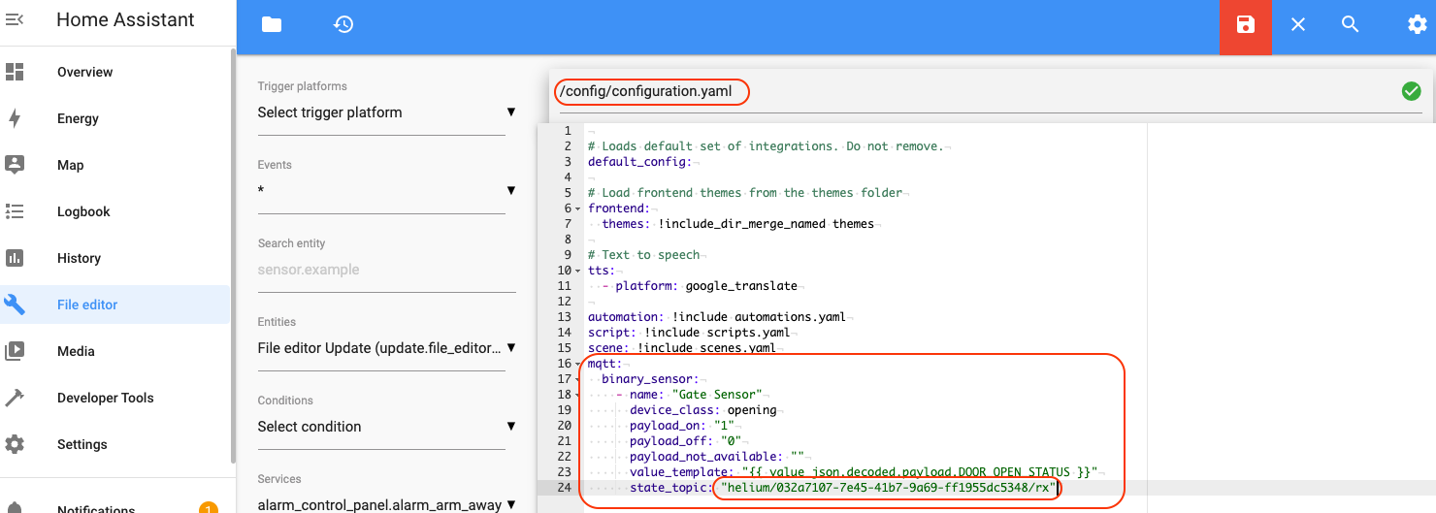Fold the mqtt section at line 16
The width and height of the screenshot is (1436, 513).
[579, 364]
